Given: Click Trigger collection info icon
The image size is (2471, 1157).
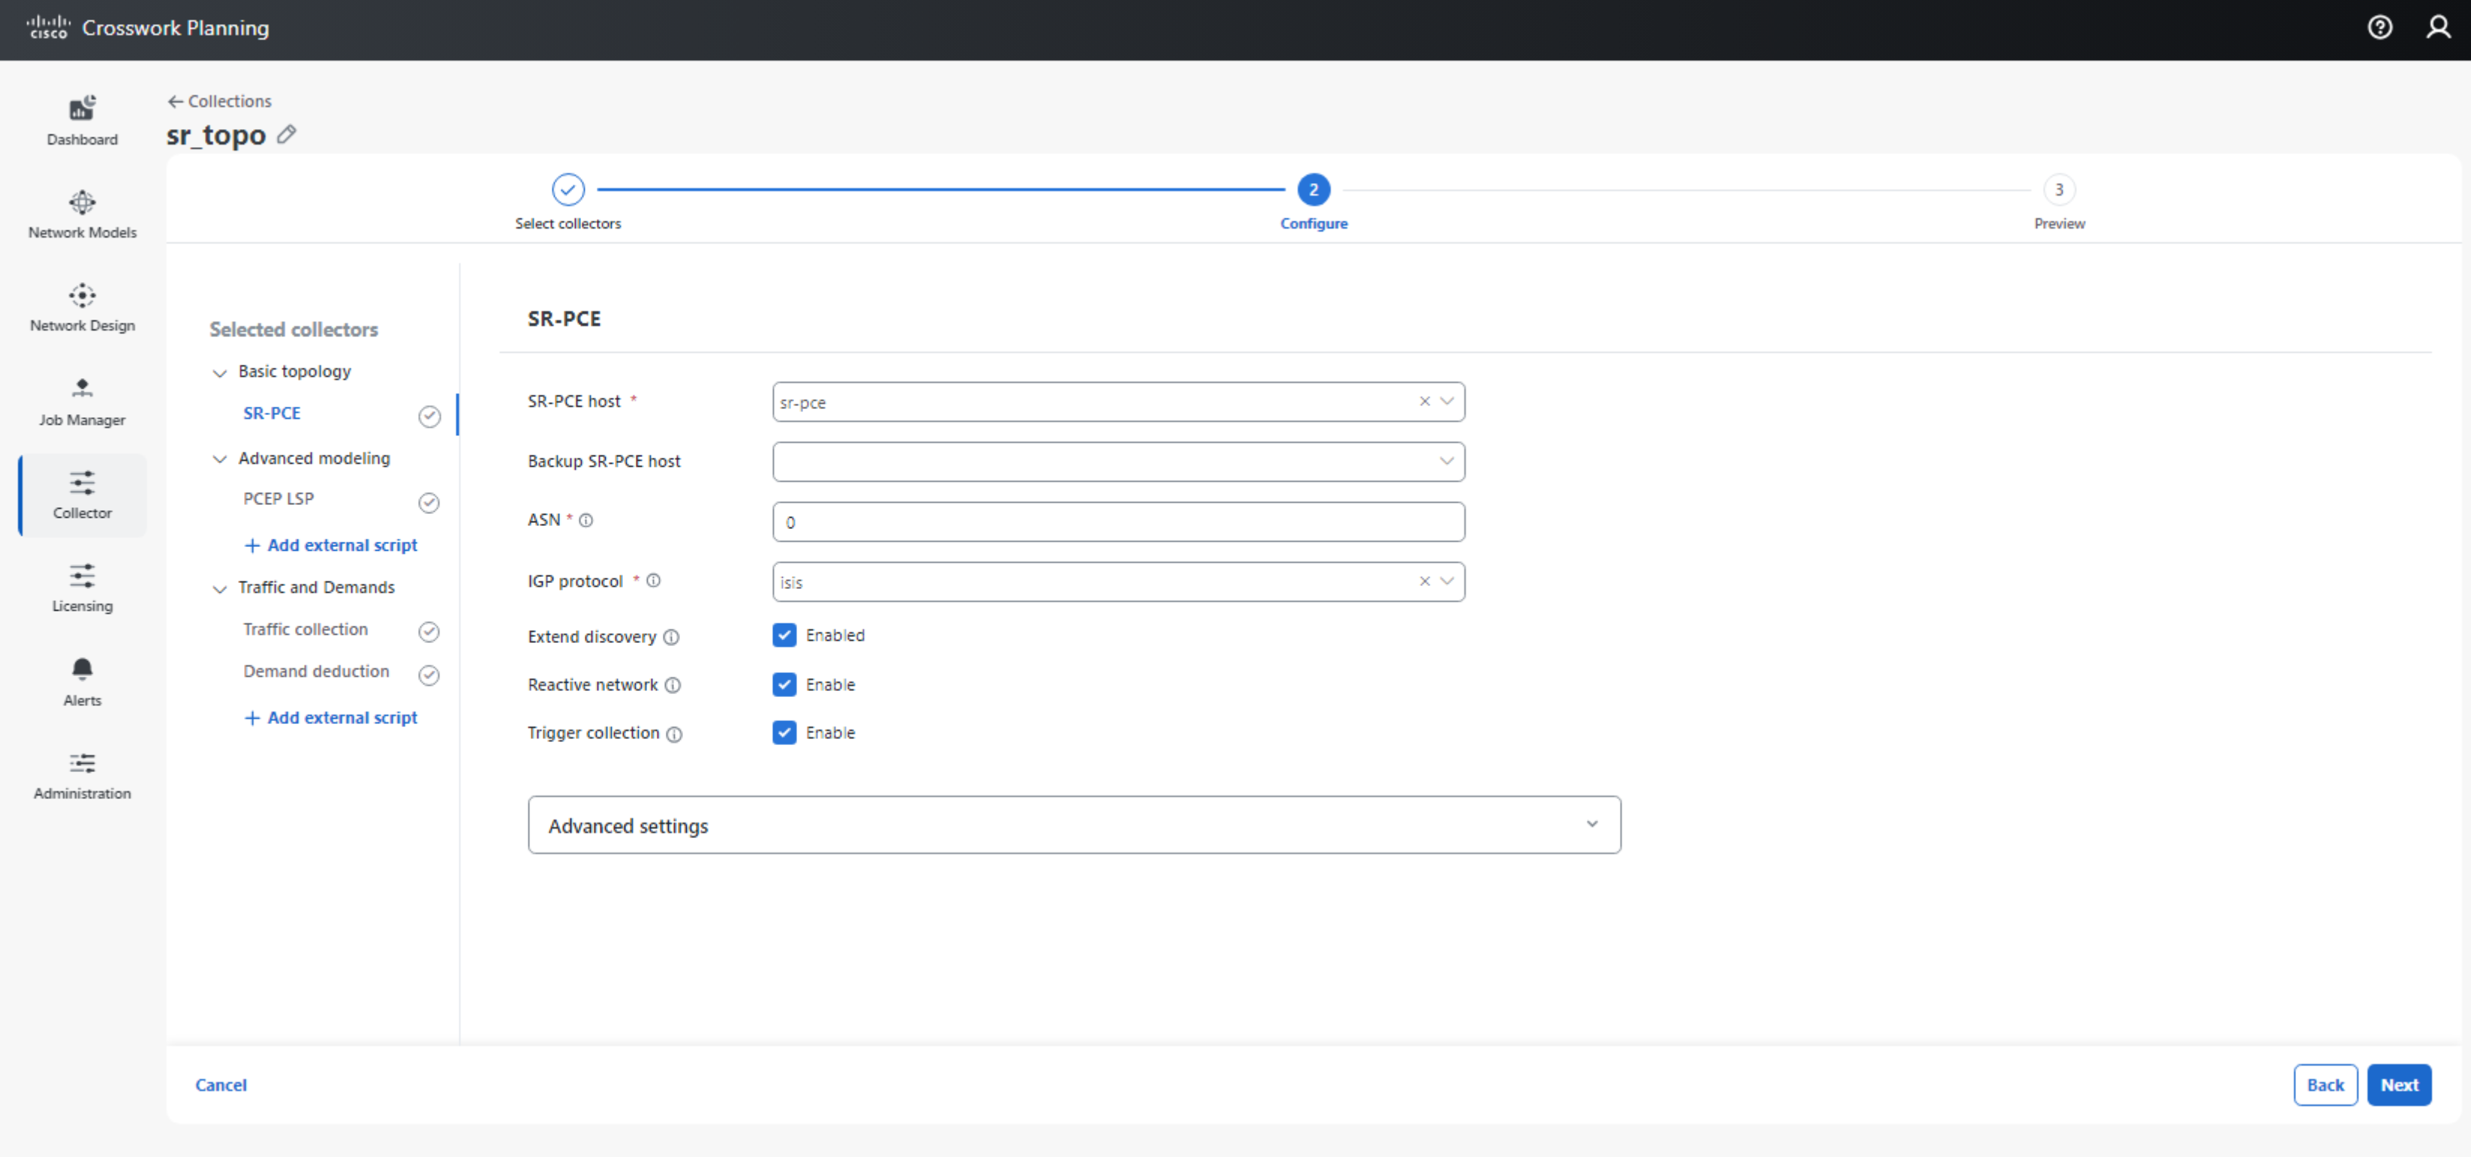Looking at the screenshot, I should click(x=674, y=735).
